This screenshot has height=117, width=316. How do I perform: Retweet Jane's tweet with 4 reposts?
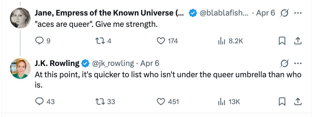click(103, 41)
